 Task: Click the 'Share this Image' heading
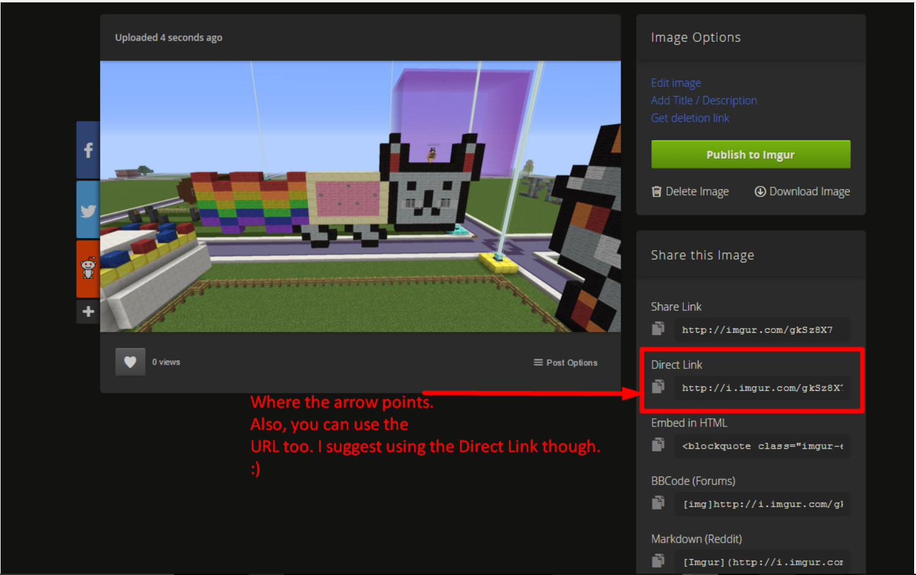(x=702, y=255)
